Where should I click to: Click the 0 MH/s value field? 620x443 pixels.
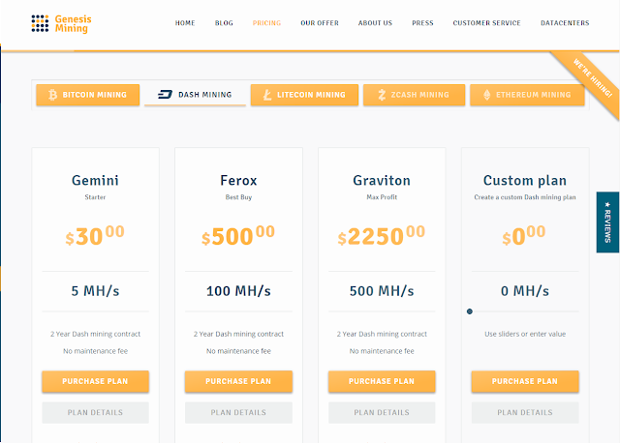tap(525, 291)
